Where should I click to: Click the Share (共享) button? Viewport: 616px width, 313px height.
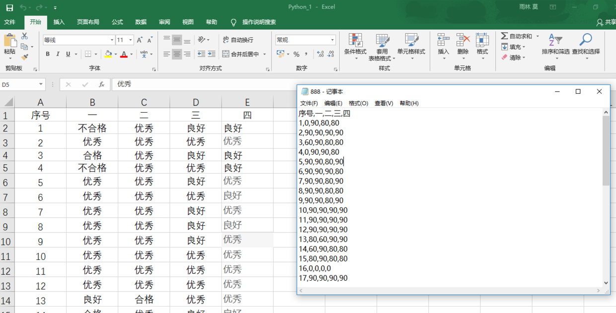point(606,22)
